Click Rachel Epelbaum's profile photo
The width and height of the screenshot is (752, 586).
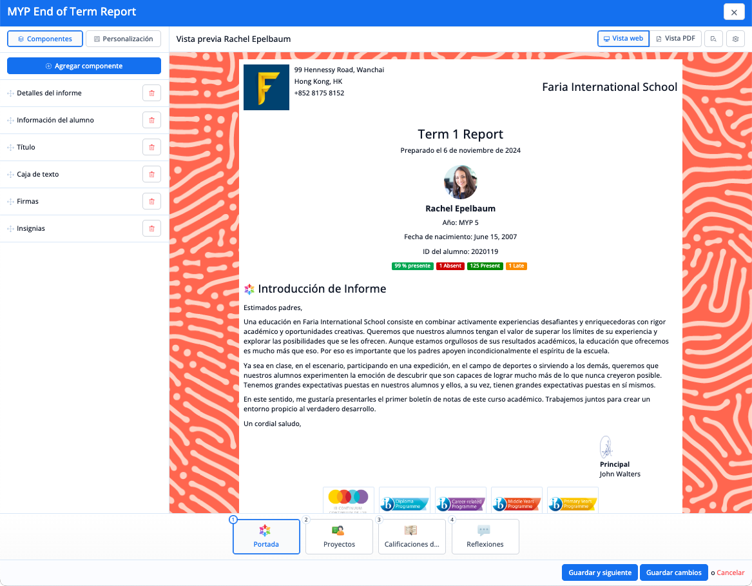460,182
